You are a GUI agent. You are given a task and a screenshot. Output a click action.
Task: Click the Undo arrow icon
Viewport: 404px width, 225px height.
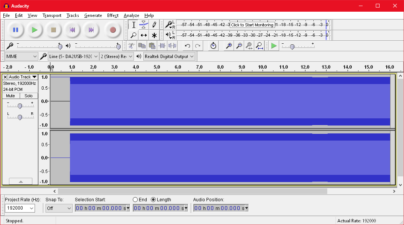[x=188, y=46]
